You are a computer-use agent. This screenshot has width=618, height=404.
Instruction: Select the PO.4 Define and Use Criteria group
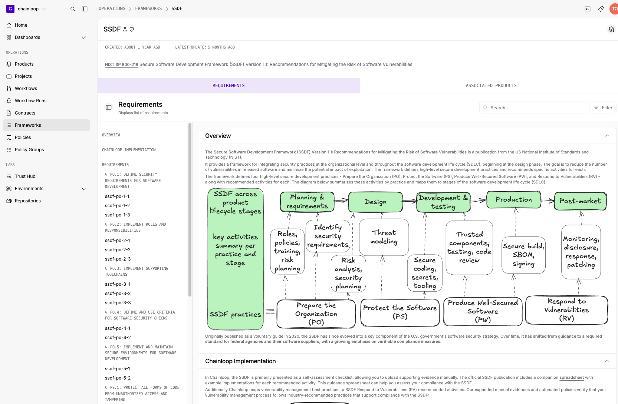[140, 315]
